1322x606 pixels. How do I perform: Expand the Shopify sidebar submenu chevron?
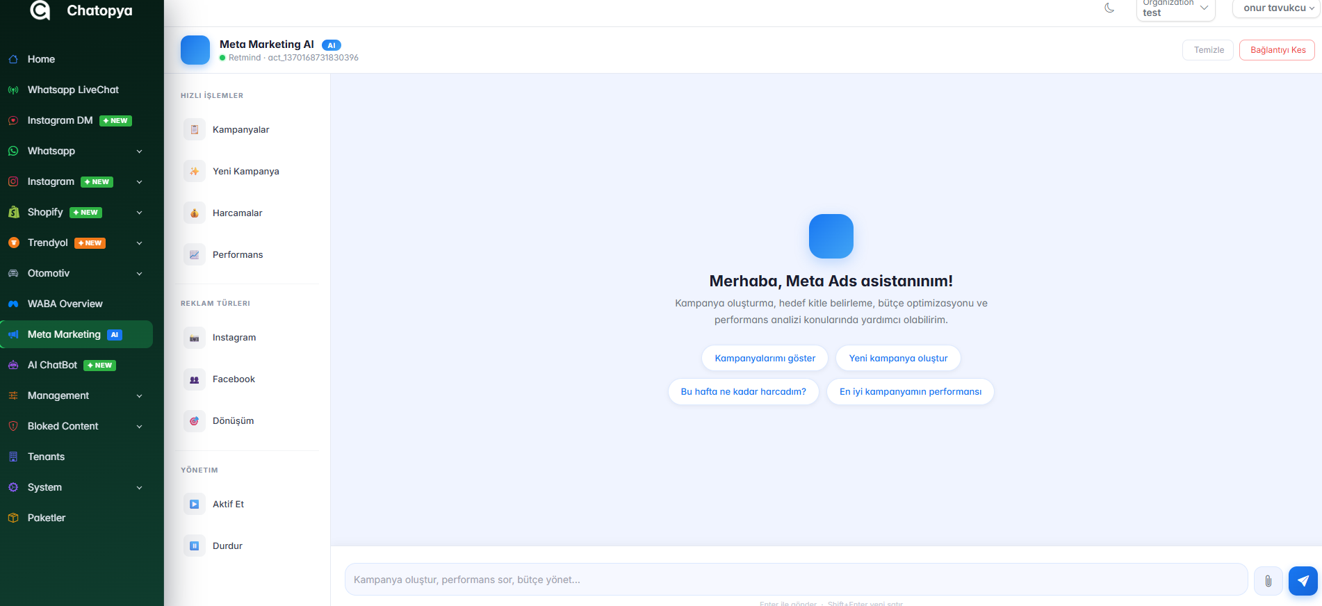tap(139, 213)
